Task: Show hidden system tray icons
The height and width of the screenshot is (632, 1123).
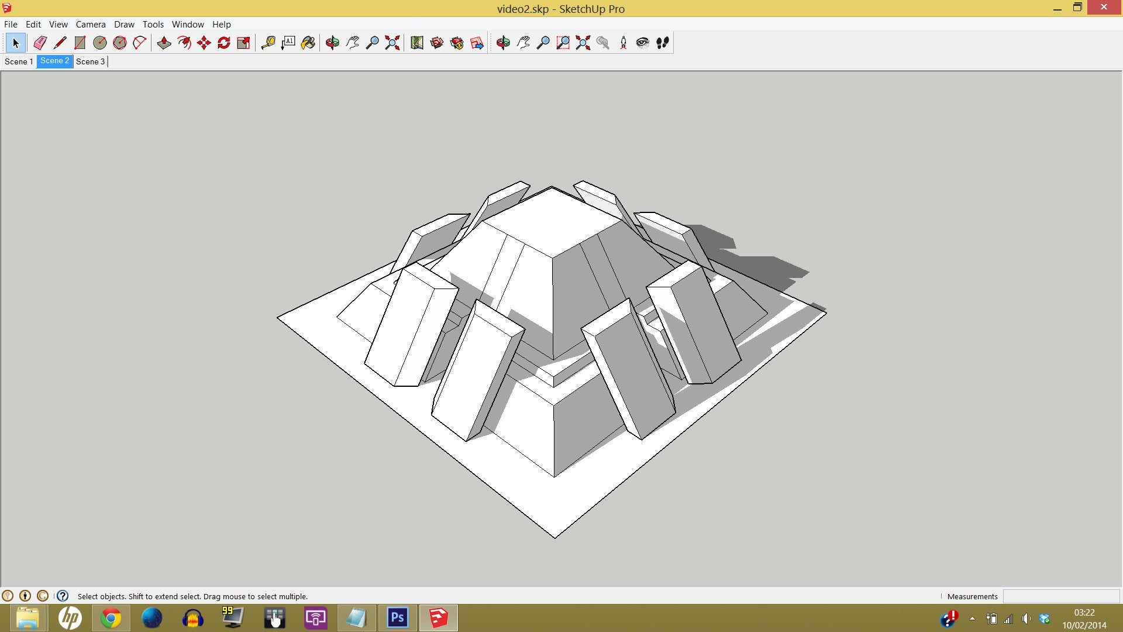Action: click(972, 619)
